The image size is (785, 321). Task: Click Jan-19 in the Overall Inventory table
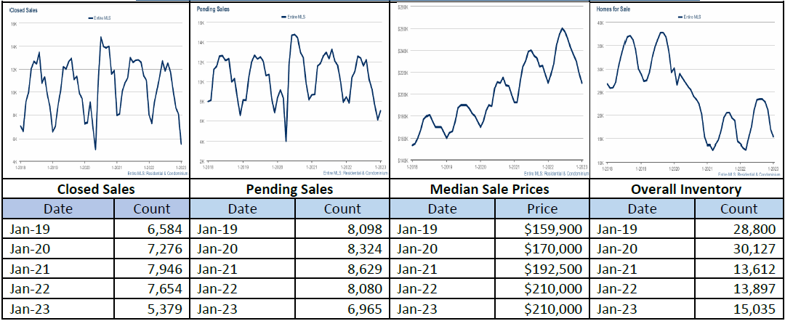(x=616, y=229)
